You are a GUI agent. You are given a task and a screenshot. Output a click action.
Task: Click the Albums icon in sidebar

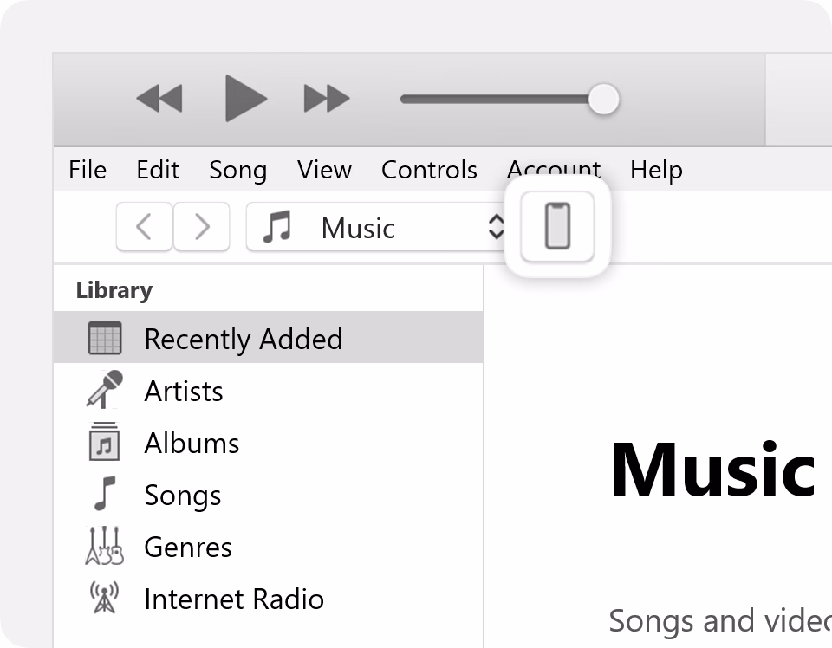[104, 443]
